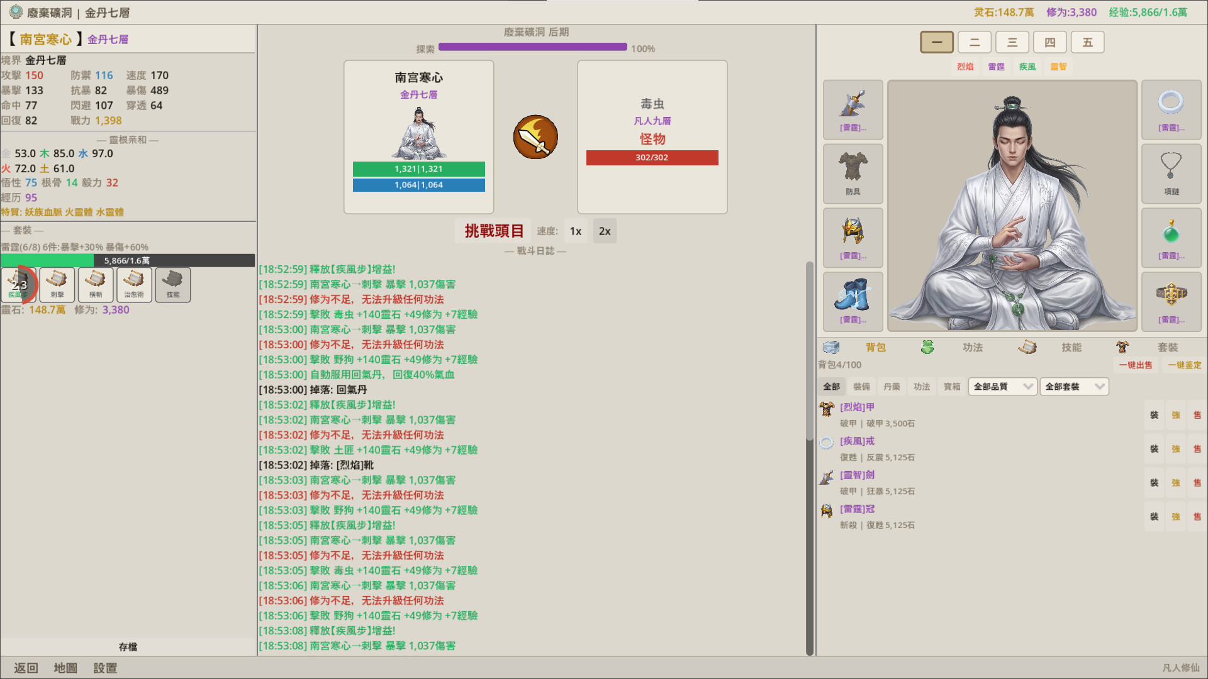The image size is (1208, 679).
Task: Click the empty armor 防具 equipment slot
Action: tap(853, 173)
